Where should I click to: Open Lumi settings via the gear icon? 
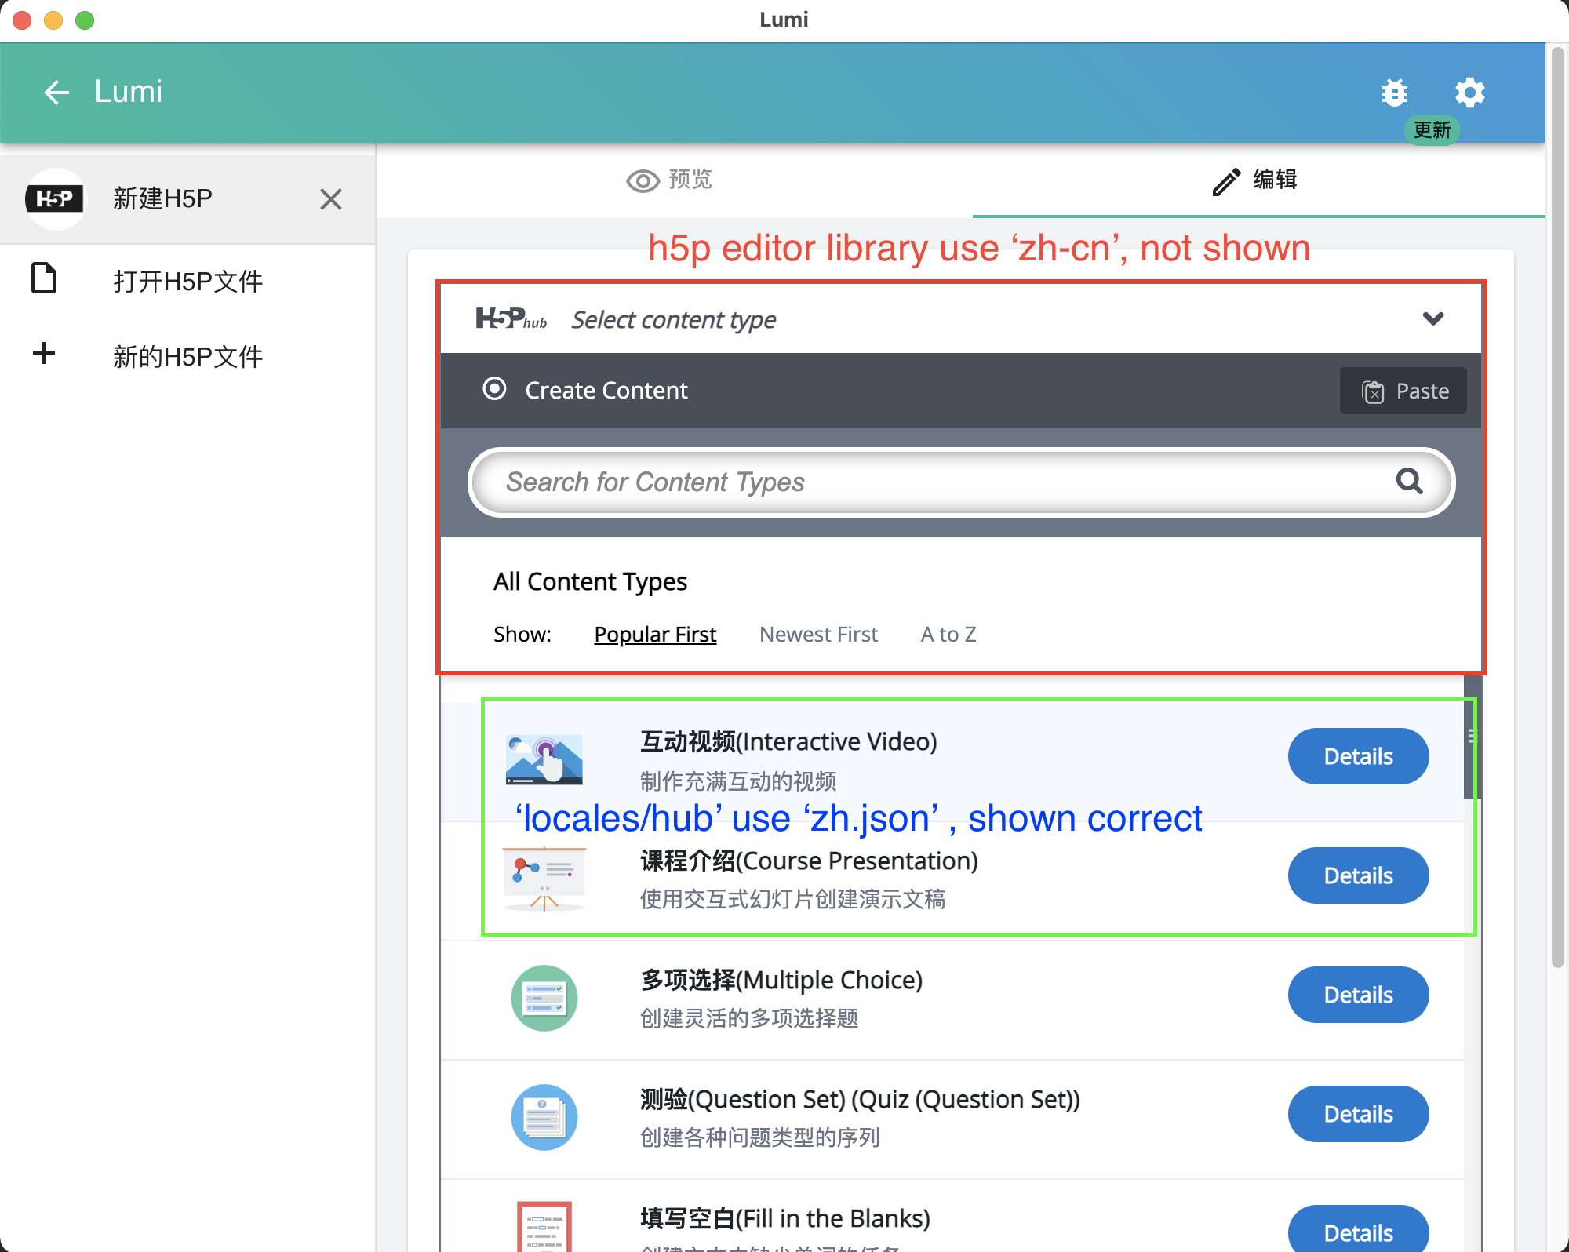pos(1470,93)
